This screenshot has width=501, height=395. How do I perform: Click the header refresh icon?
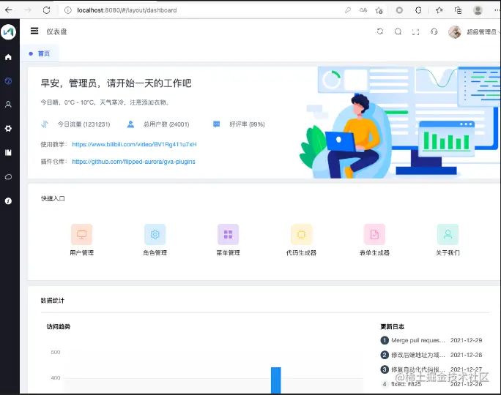point(380,31)
